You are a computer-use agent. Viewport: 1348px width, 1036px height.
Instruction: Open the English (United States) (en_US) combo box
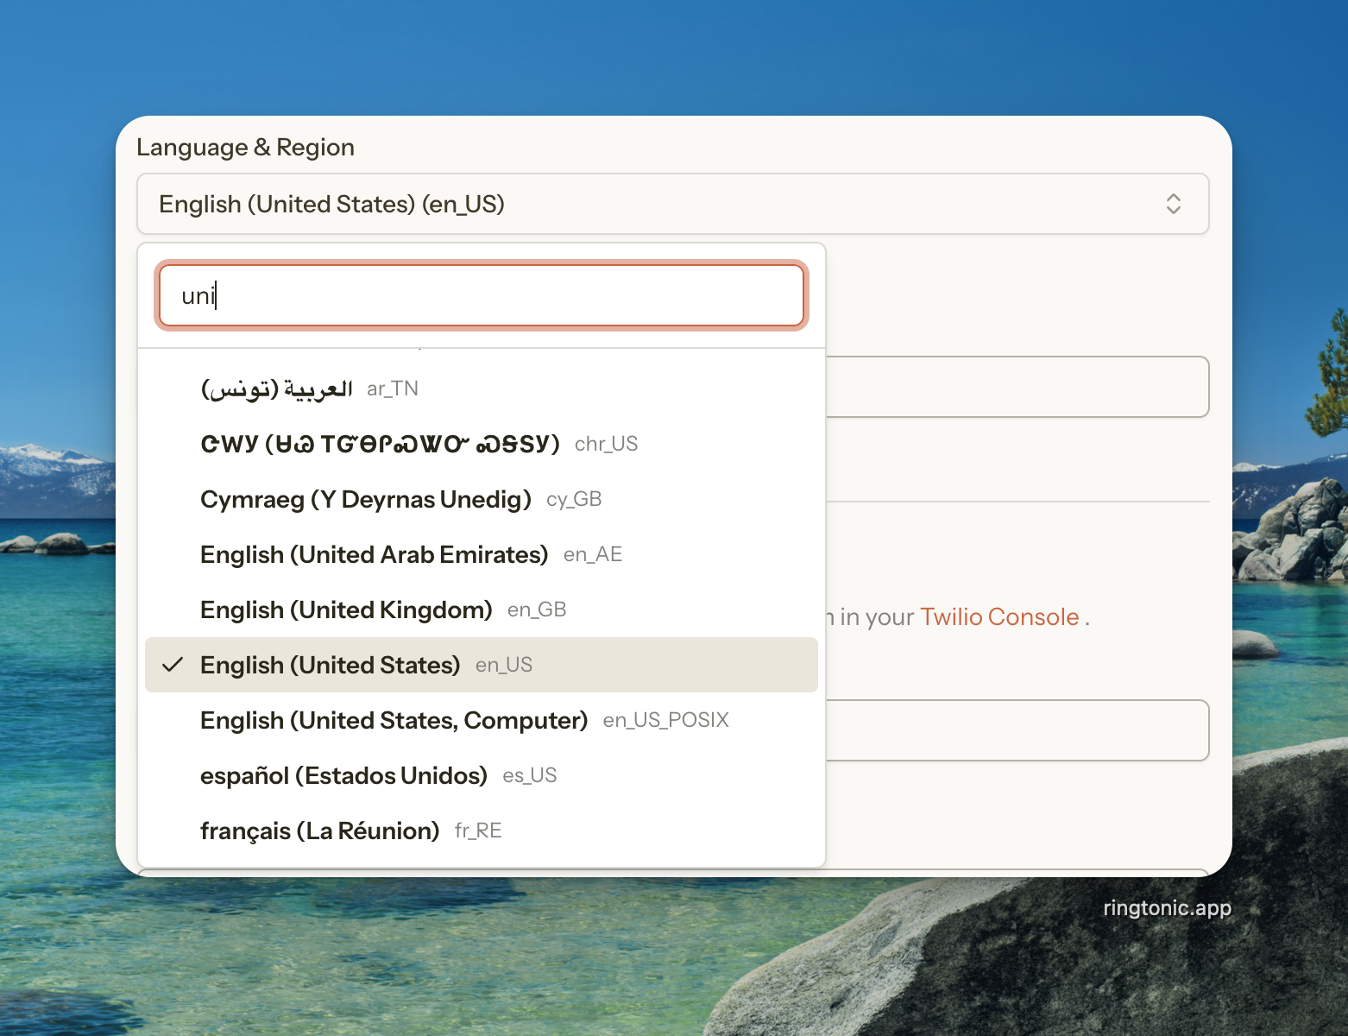[x=671, y=204]
